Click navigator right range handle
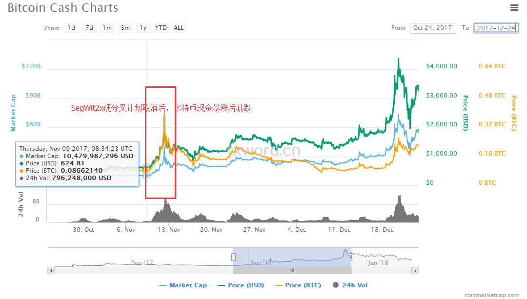This screenshot has height=299, width=527. [x=351, y=257]
